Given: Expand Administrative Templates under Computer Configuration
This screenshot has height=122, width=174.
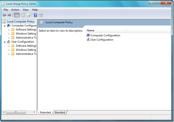Looking at the screenshot, I should pos(9,38).
